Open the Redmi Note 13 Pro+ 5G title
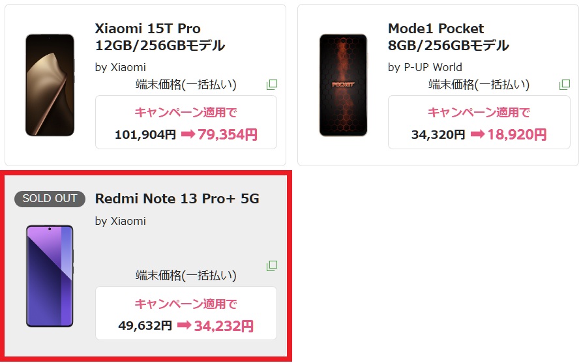Screen dimensions: 581x363 click(x=177, y=199)
